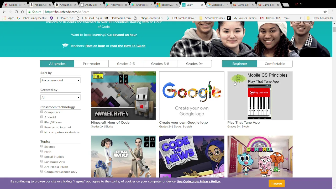Select Grades 9+ filter tab
The width and height of the screenshot is (336, 189).
[x=195, y=64]
